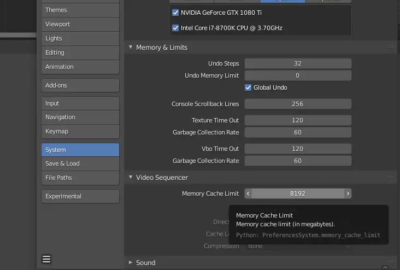
Task: Open the Add-ons preferences tab
Action: pyautogui.click(x=80, y=85)
